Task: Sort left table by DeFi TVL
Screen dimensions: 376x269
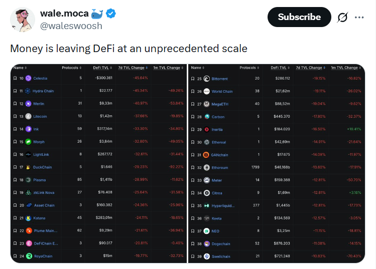Action: click(x=103, y=68)
